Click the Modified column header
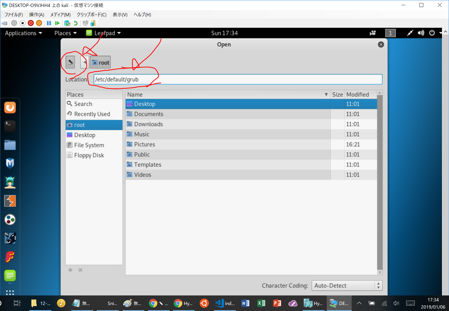Screen dimensions: 449x311 coord(358,95)
